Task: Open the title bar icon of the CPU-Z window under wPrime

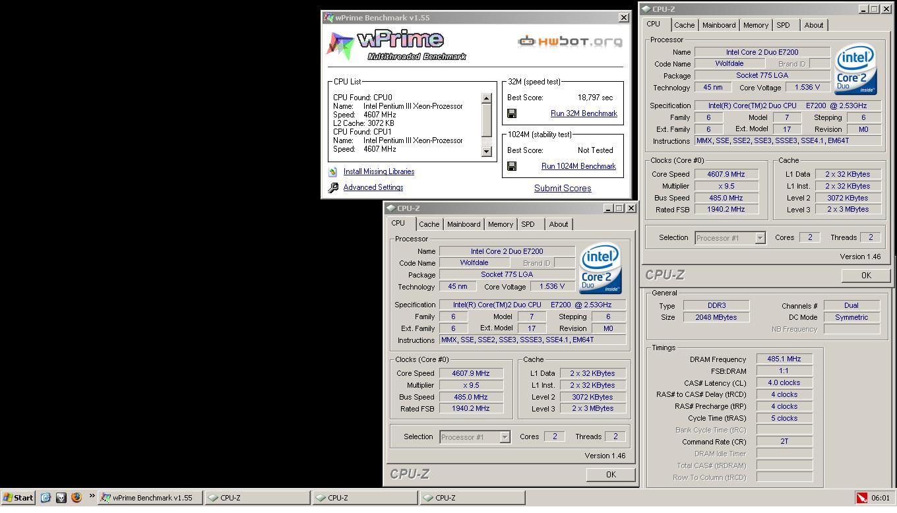Action: [x=390, y=208]
